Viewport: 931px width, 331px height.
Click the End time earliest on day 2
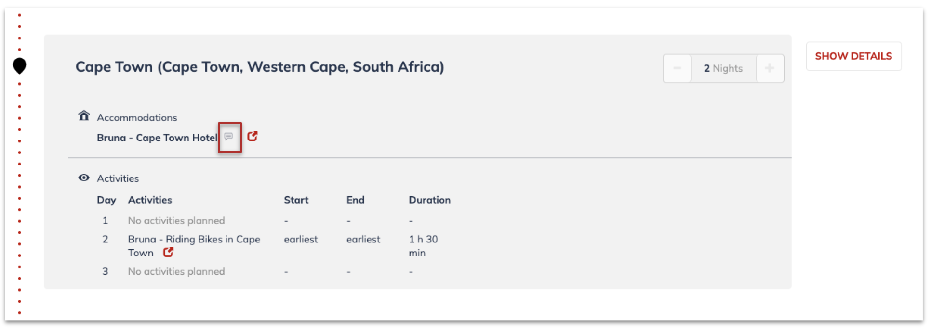[x=363, y=239]
